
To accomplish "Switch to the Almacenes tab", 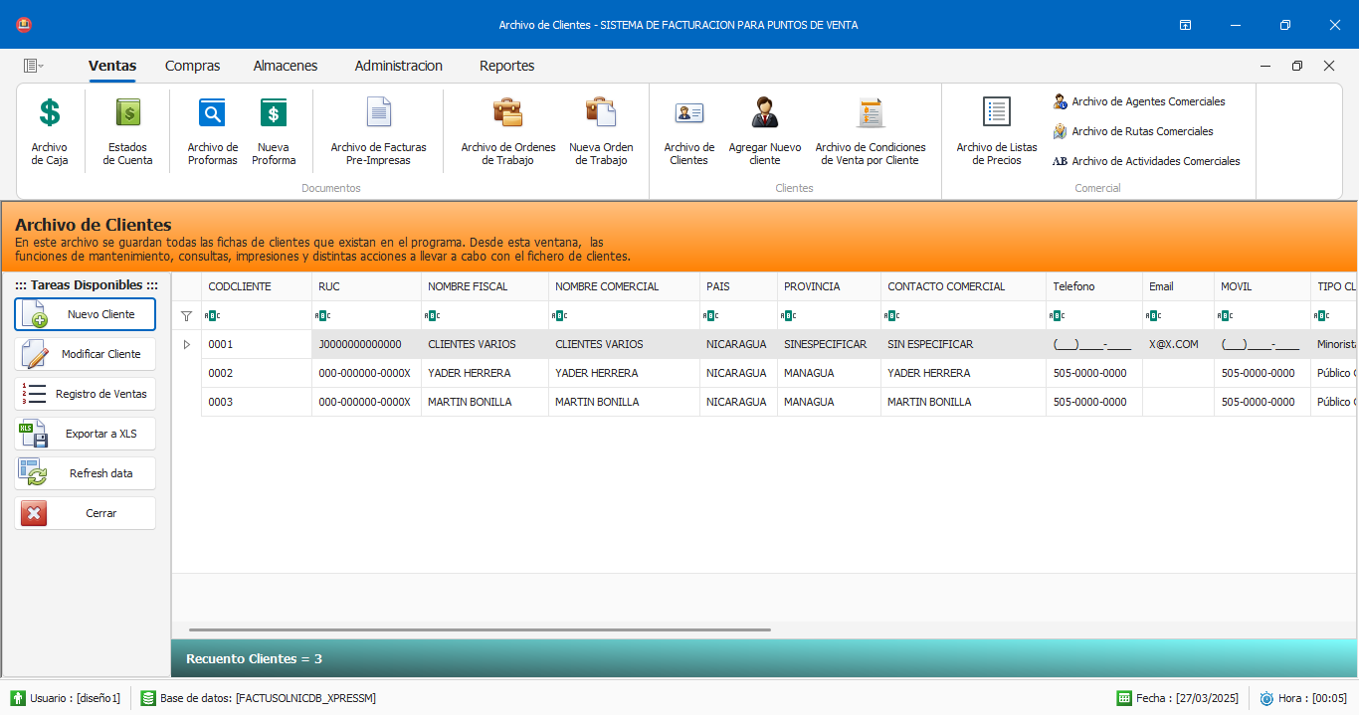I will click(286, 66).
